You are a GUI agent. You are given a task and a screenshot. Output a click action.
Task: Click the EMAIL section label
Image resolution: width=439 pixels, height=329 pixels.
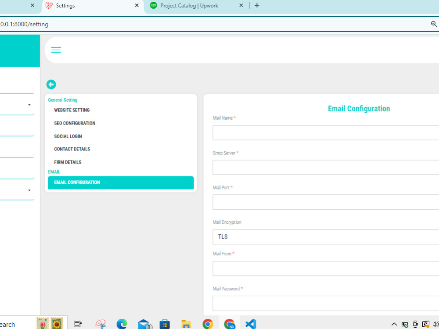pyautogui.click(x=54, y=172)
